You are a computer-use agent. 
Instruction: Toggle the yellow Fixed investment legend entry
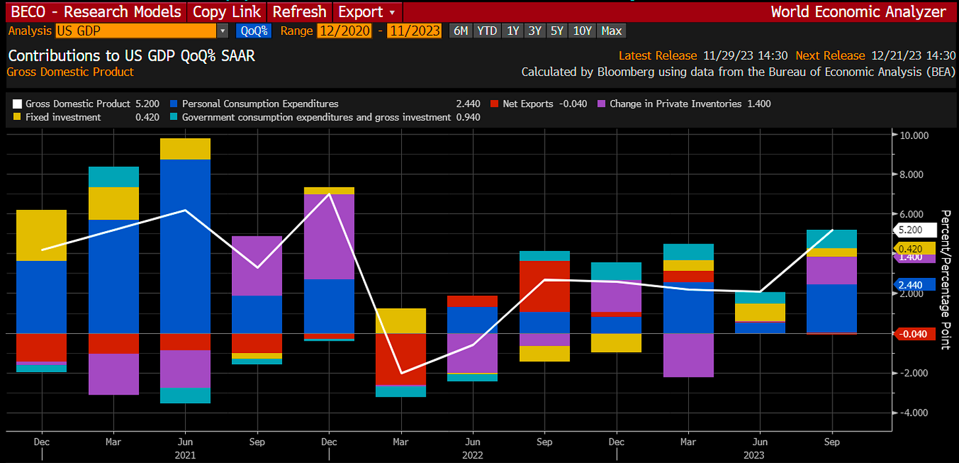(16, 117)
